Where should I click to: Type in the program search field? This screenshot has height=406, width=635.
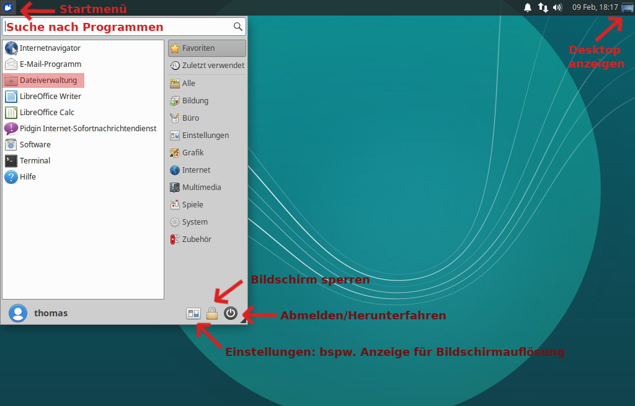(x=118, y=27)
